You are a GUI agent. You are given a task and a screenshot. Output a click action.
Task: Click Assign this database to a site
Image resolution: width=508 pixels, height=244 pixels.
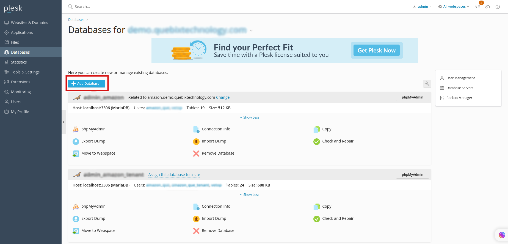(174, 175)
